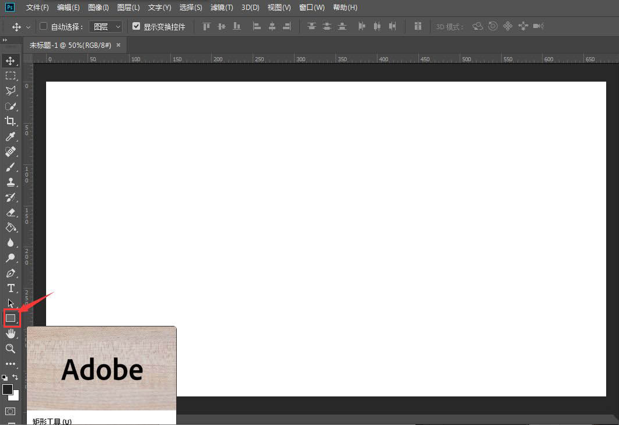The width and height of the screenshot is (619, 425).
Task: Select the Hand tool
Action: point(11,334)
